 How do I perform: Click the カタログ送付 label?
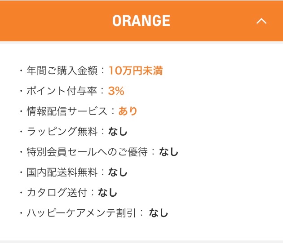point(57,192)
